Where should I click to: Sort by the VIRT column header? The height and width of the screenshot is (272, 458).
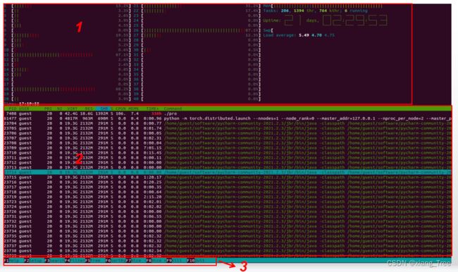72,109
